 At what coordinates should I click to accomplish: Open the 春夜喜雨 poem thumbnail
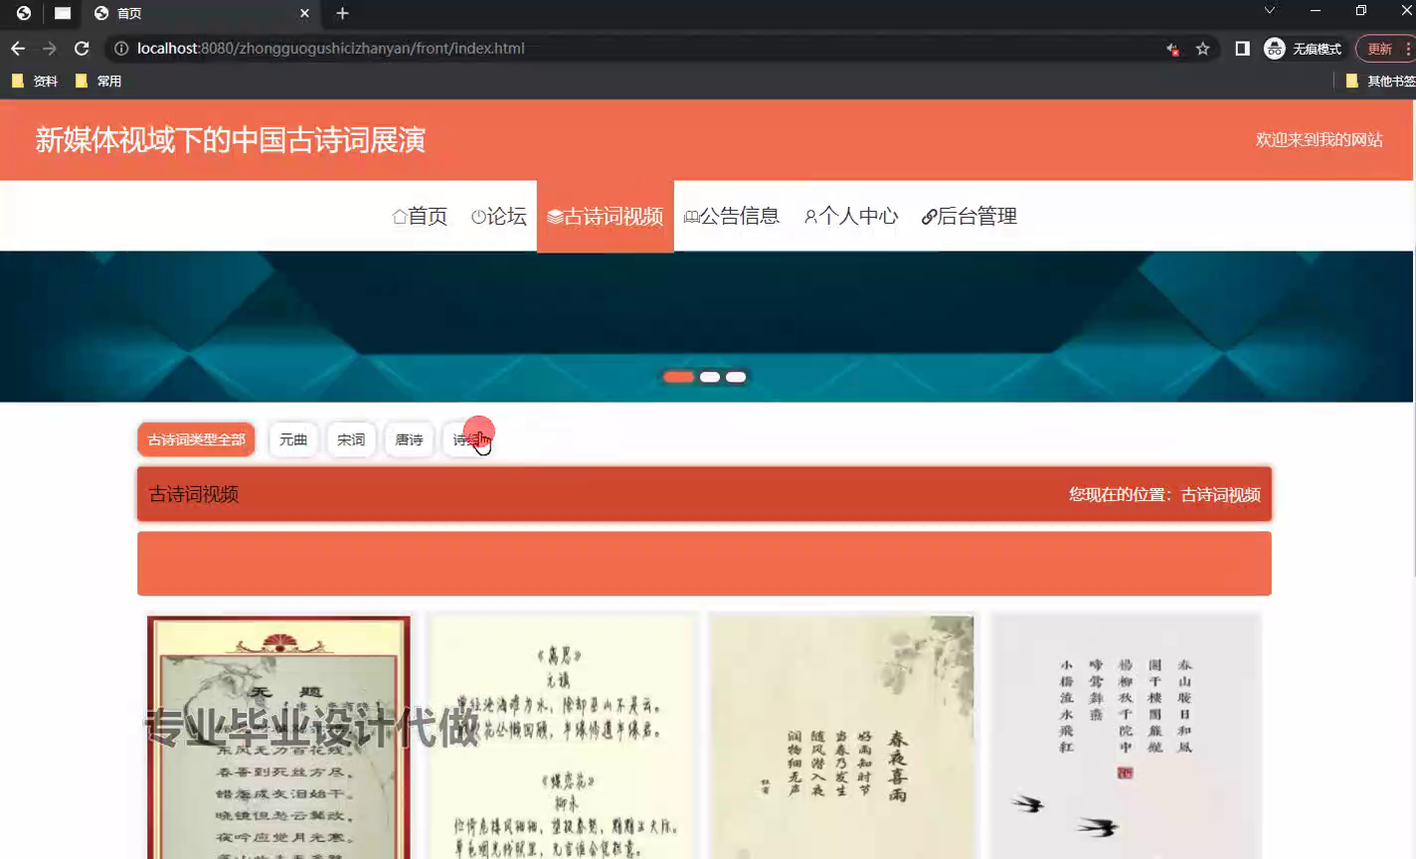coord(842,737)
